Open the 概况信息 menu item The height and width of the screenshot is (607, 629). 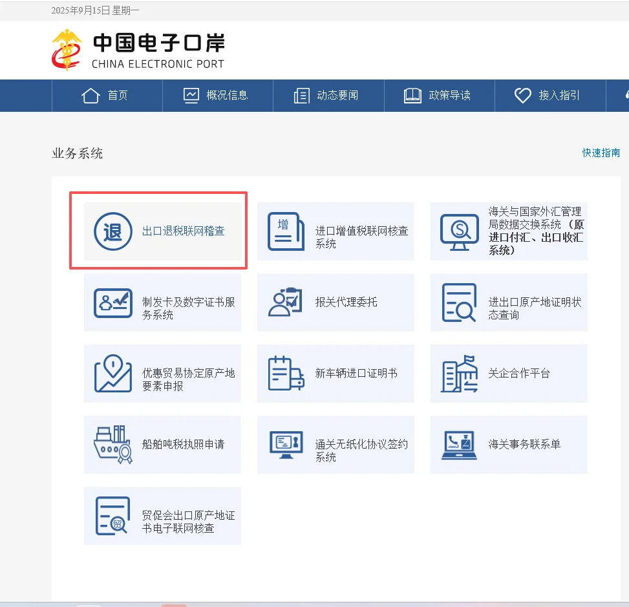tap(218, 95)
